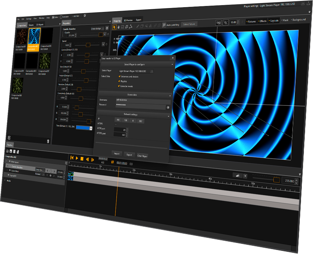This screenshot has height=254, width=313.
Task: Toggle Calendar events checkbox
Action: [x=119, y=86]
